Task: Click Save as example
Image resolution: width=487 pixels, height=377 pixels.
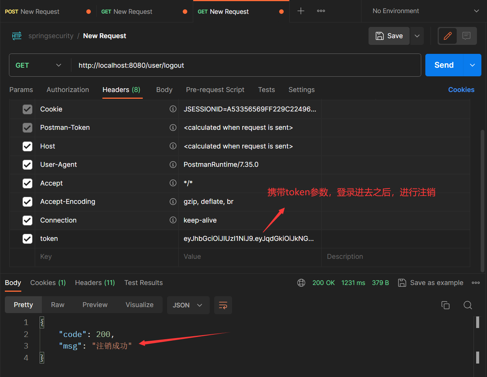Action: coord(431,283)
